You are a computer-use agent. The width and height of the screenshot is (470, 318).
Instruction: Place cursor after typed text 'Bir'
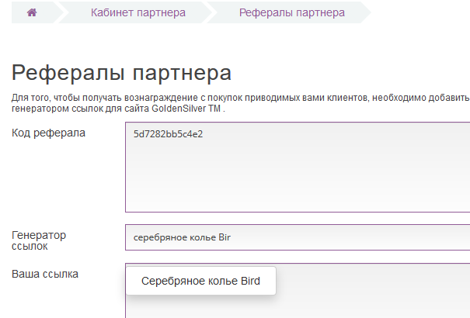232,237
